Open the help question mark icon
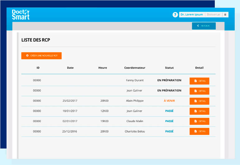 click(x=175, y=15)
